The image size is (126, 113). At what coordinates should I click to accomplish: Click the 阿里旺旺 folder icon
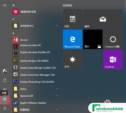click(x=16, y=110)
